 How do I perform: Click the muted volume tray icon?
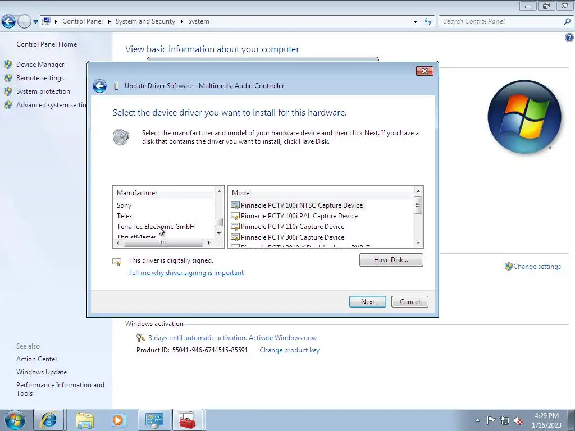[518, 420]
